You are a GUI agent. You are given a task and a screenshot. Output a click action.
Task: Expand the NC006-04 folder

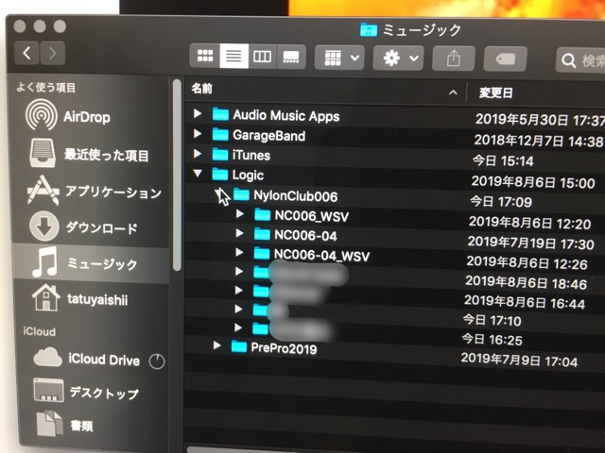tap(239, 233)
